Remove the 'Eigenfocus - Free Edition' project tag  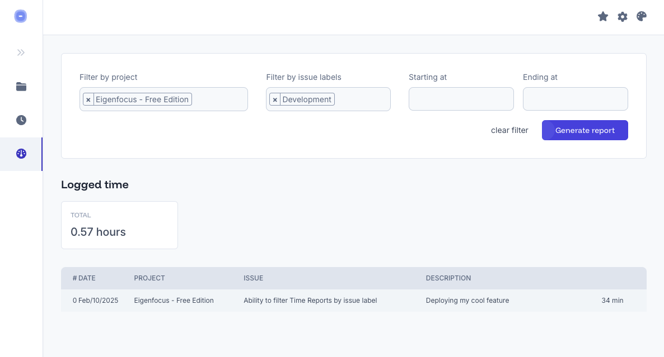pyautogui.click(x=88, y=99)
